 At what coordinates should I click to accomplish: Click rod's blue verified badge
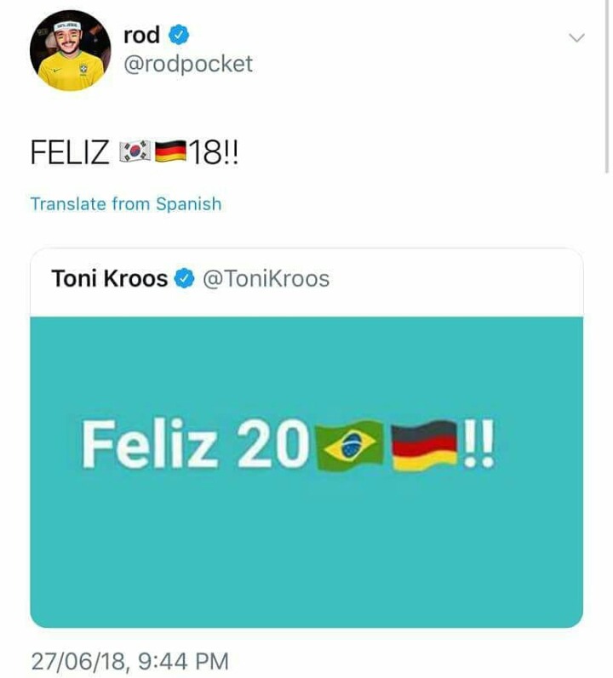(178, 35)
